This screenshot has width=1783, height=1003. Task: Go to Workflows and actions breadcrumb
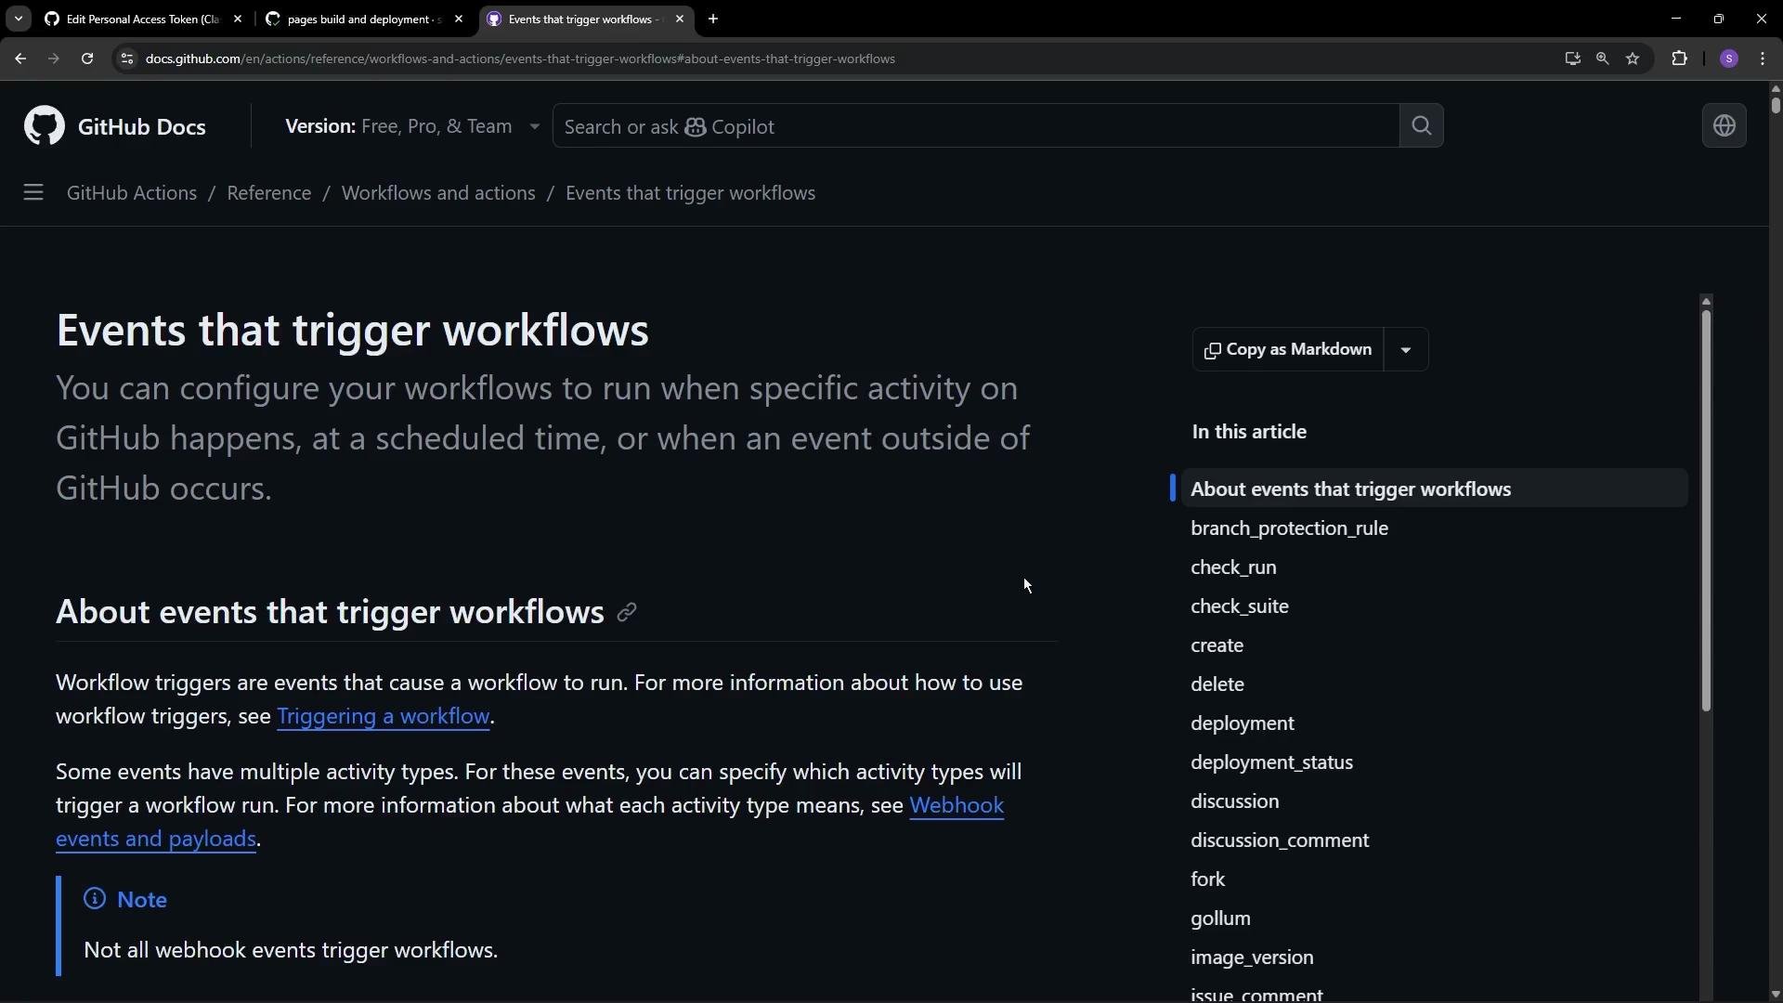pos(438,193)
